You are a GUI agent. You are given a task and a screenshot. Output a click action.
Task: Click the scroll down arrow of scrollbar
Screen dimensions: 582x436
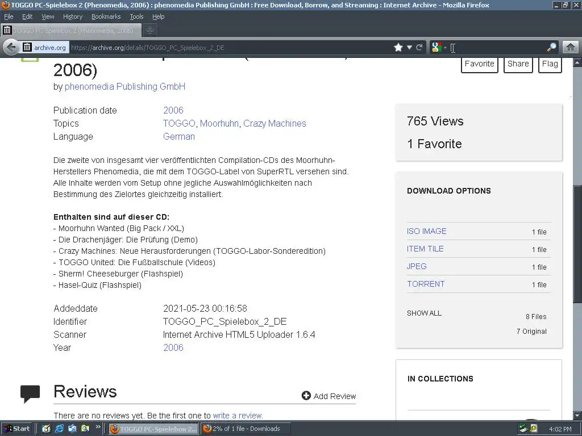tap(577, 416)
